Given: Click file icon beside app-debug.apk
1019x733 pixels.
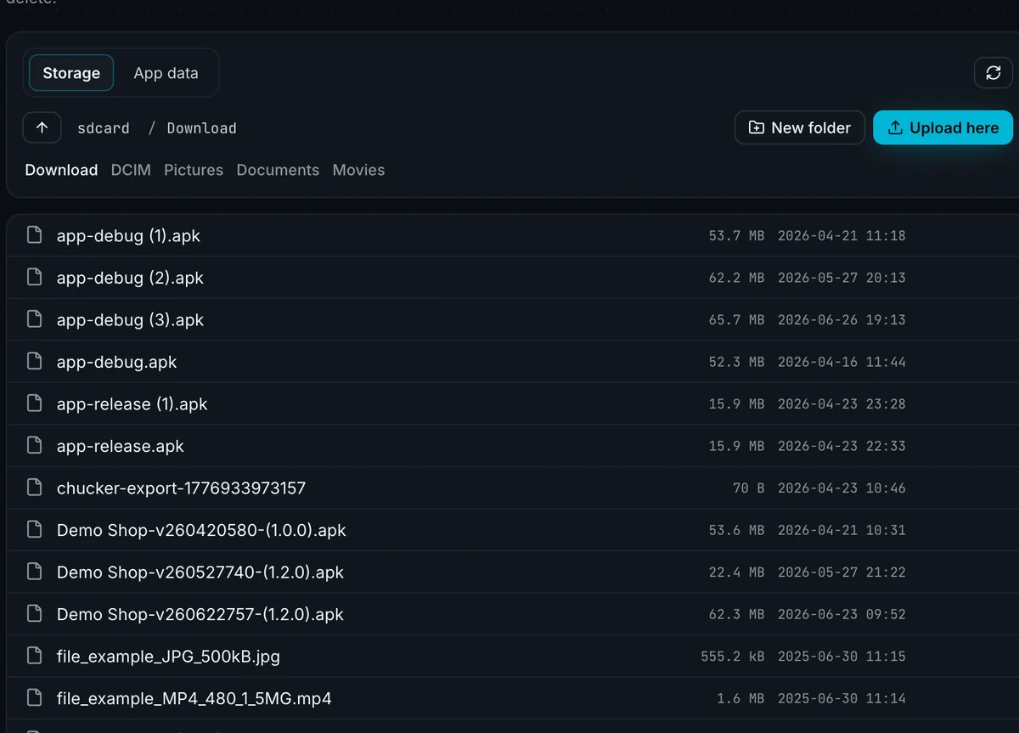Looking at the screenshot, I should (34, 362).
